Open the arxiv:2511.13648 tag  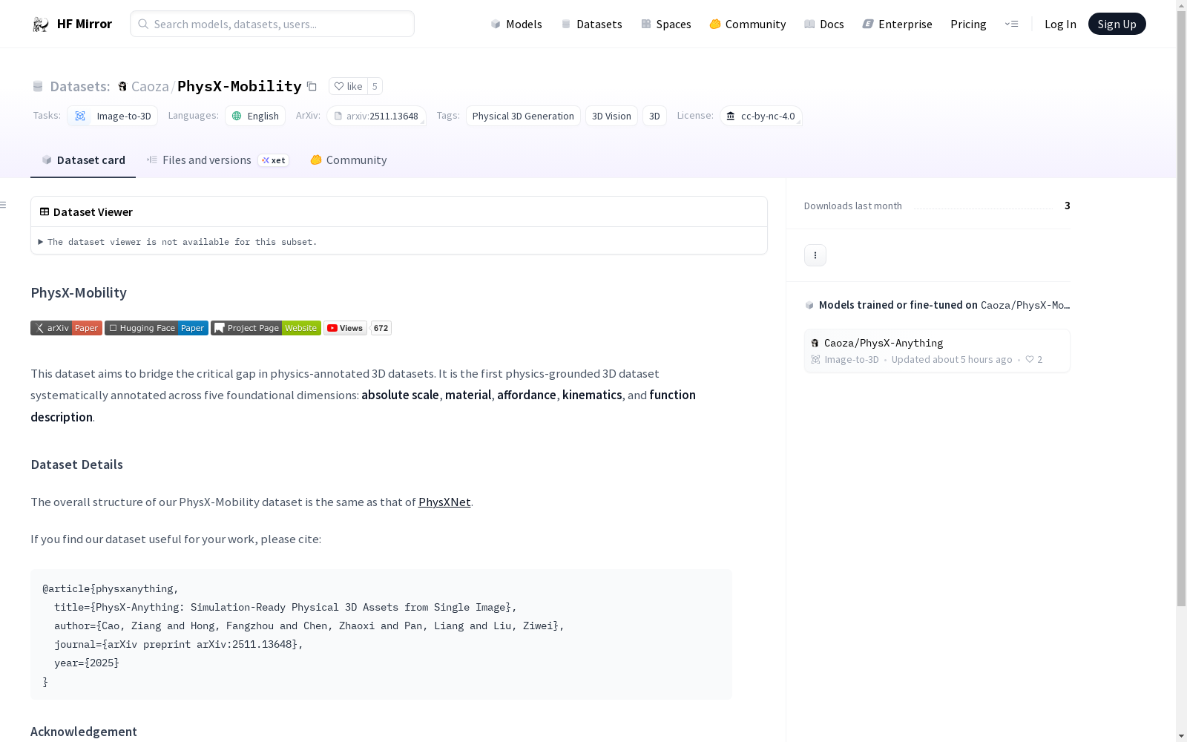pyautogui.click(x=376, y=116)
